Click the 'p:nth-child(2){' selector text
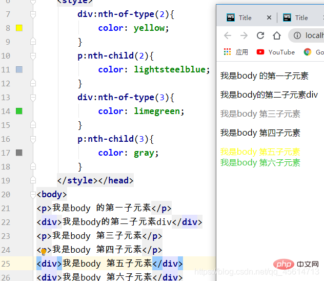 tap(115, 56)
